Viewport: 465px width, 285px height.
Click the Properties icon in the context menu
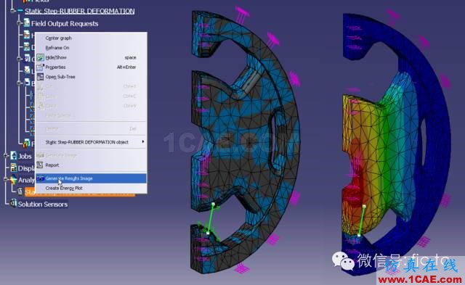point(40,67)
